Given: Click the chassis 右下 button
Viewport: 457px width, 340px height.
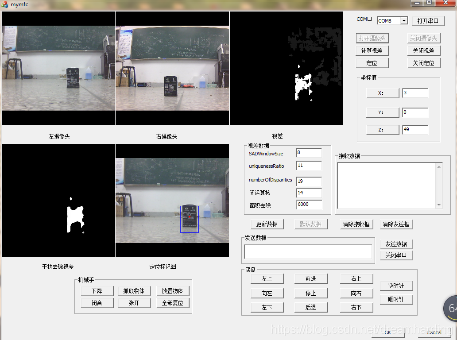Looking at the screenshot, I should (x=356, y=307).
